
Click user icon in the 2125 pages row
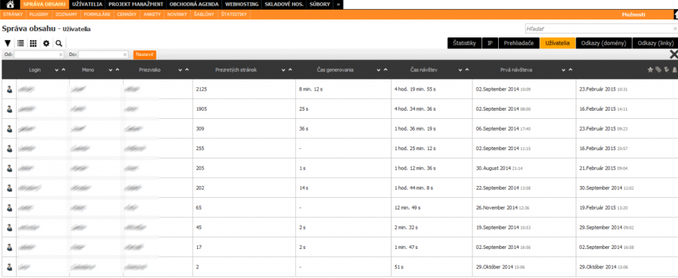click(x=10, y=89)
